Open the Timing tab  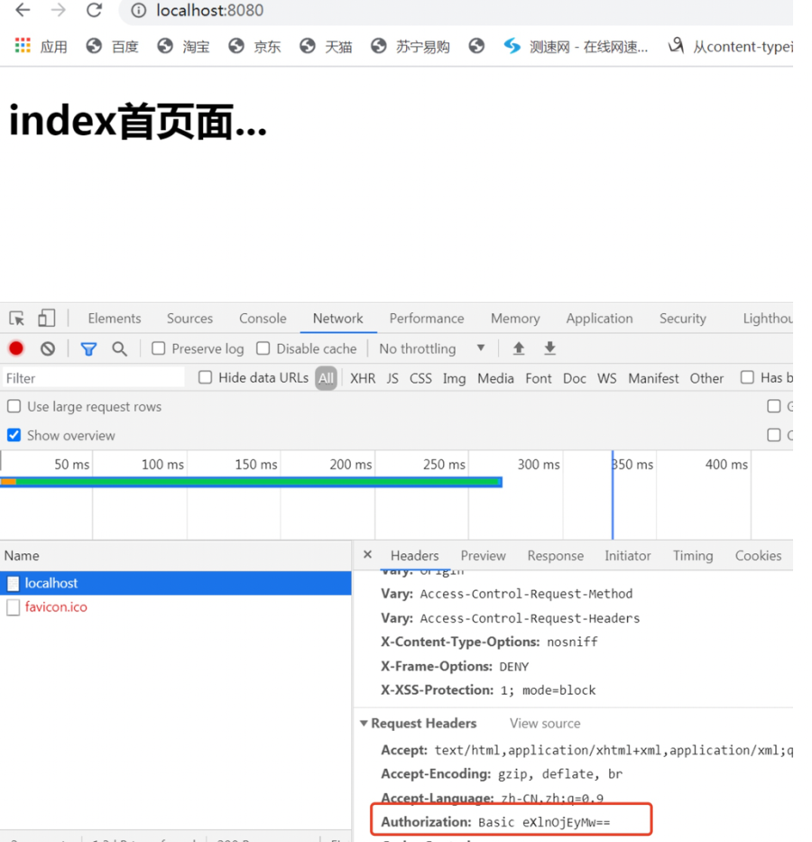point(693,555)
